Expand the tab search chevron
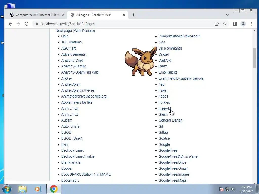This screenshot has width=259, height=194. (x=227, y=15)
